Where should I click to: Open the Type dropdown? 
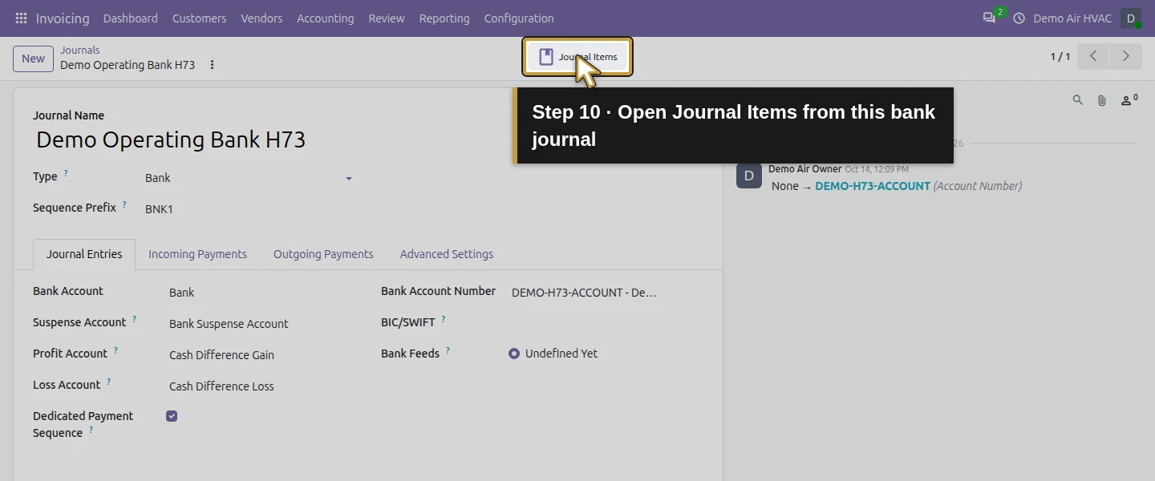point(249,178)
